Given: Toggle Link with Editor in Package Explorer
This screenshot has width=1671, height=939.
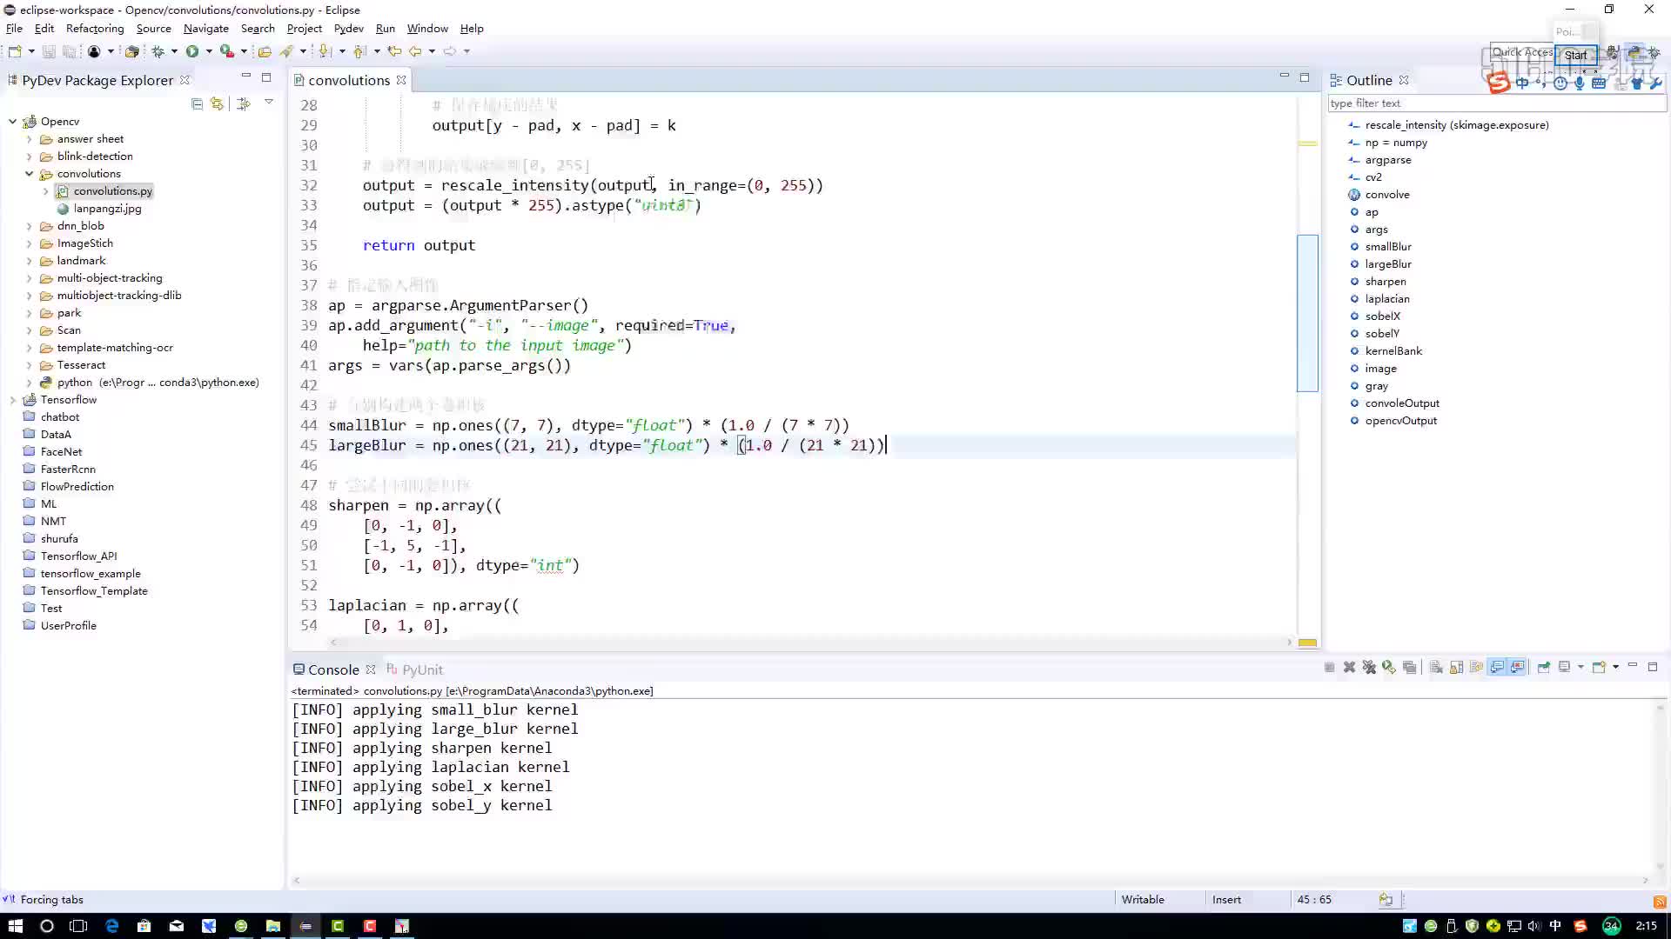Looking at the screenshot, I should [x=217, y=104].
